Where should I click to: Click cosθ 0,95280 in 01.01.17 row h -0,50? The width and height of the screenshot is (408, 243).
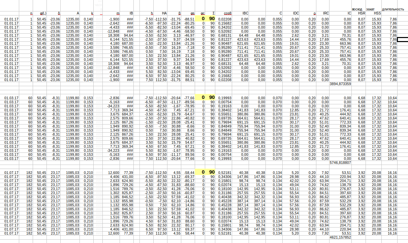(223, 47)
